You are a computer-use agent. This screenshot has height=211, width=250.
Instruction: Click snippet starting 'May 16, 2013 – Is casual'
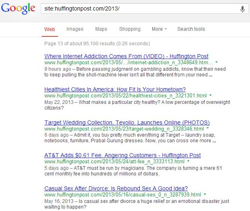[137, 204]
